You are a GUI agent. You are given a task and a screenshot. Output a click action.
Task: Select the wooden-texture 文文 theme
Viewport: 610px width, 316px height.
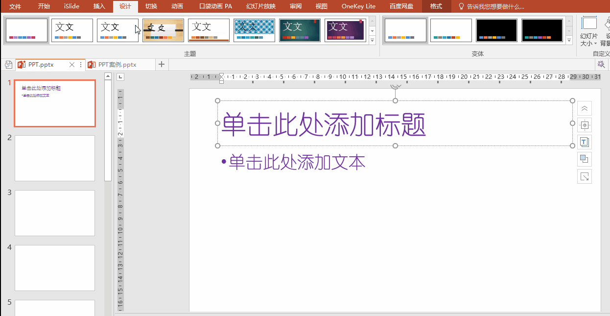pyautogui.click(x=163, y=30)
